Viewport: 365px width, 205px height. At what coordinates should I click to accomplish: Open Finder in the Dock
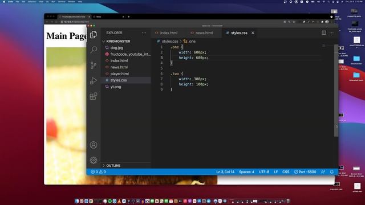click(x=77, y=201)
